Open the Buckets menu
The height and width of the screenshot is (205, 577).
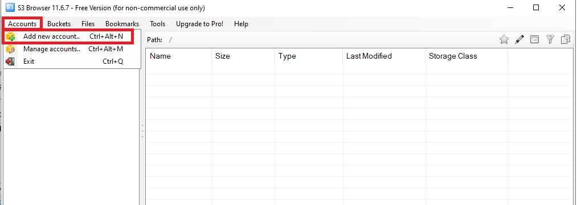(x=59, y=24)
